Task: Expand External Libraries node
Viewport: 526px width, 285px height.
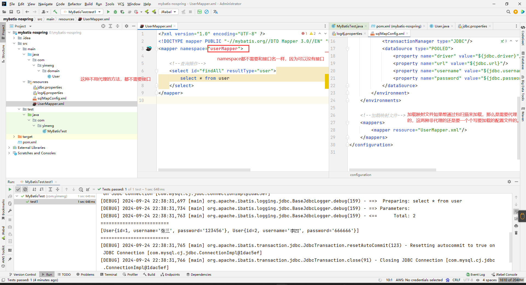Action: [9, 147]
